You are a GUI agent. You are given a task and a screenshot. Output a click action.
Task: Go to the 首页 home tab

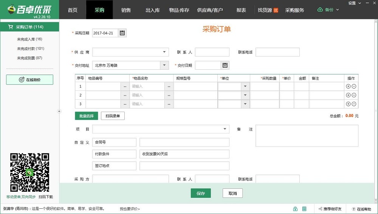point(73,10)
